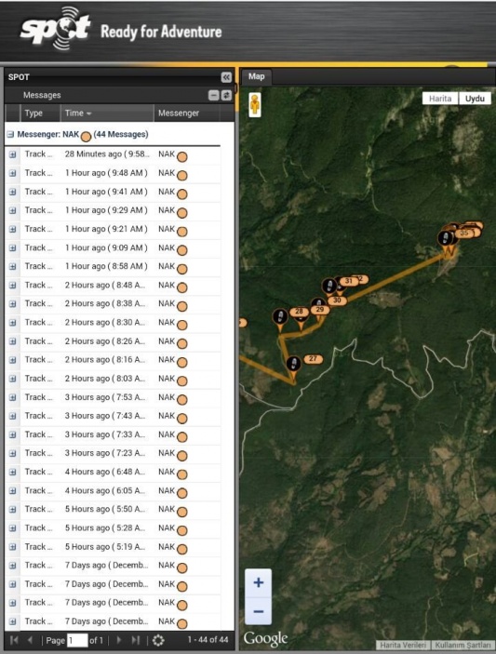Open marker 35 on the map
Screen dimensions: 496x654
coord(464,234)
